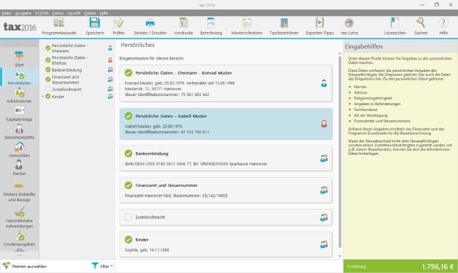Open the Ausgabe menu

(23, 13)
